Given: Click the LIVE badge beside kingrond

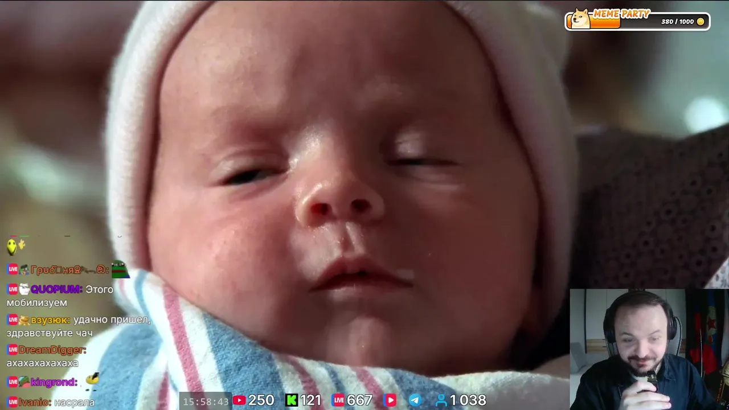Looking at the screenshot, I should 13,382.
